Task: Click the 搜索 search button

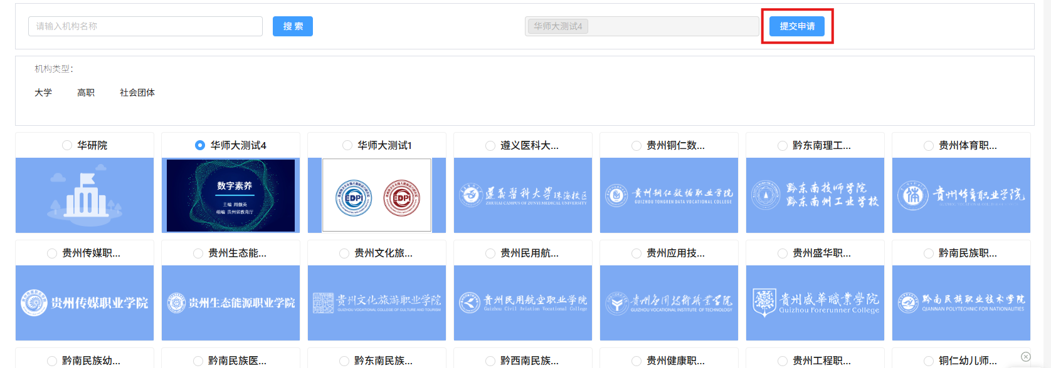Action: 292,26
